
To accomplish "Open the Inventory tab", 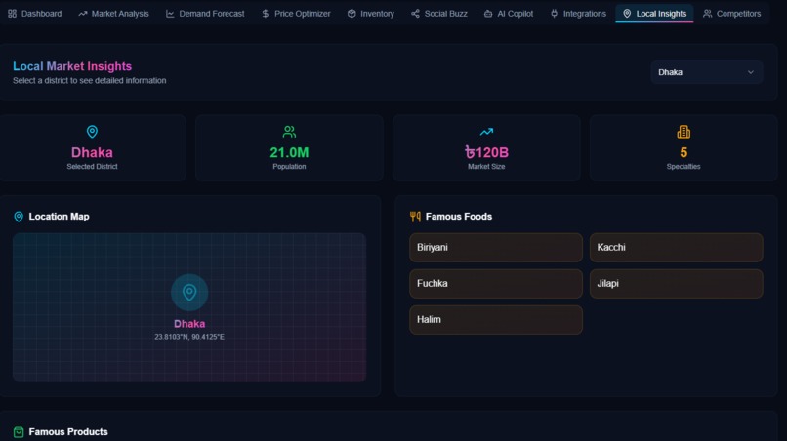I will click(370, 14).
